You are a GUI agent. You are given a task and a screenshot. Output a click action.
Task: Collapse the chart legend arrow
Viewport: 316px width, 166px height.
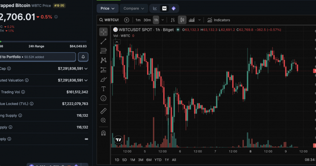[117, 42]
